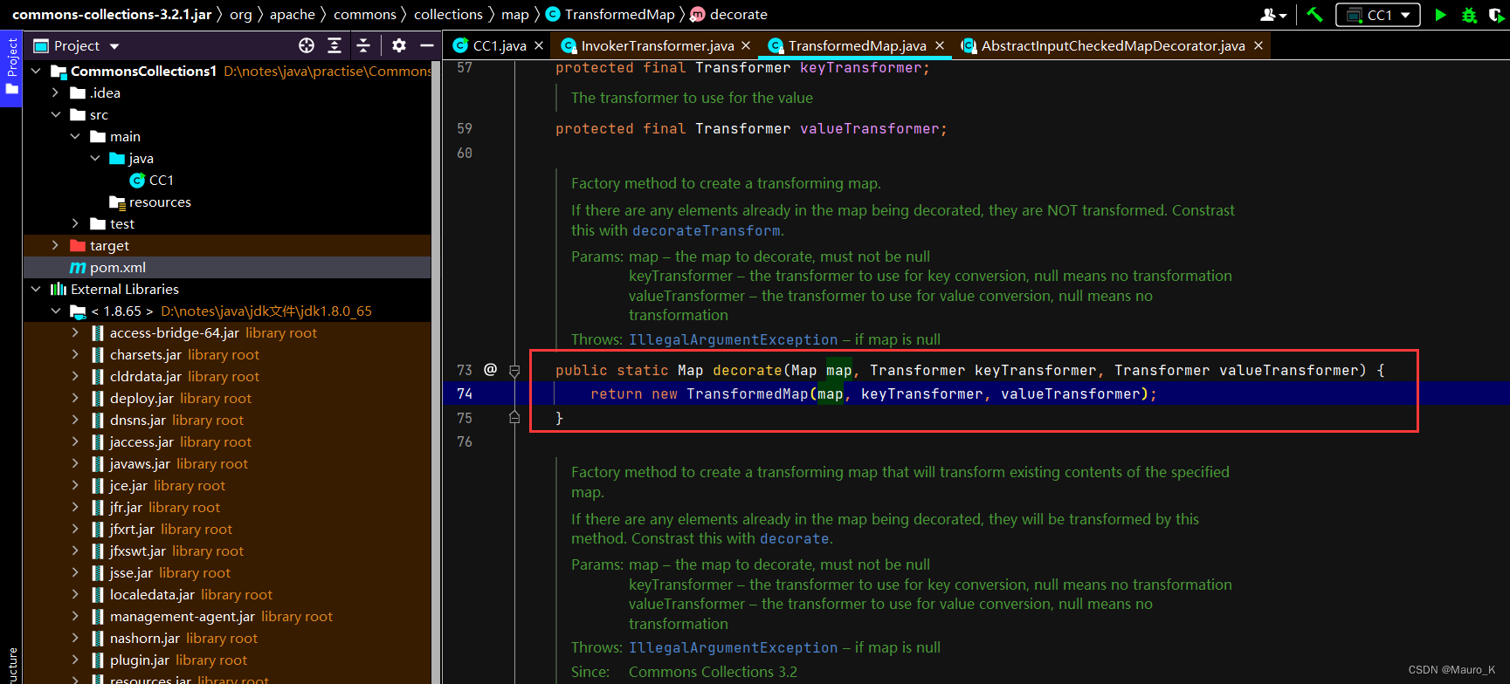Click the jar icon beside jfr.jar
Screen dimensions: 1510x684
pyautogui.click(x=98, y=507)
